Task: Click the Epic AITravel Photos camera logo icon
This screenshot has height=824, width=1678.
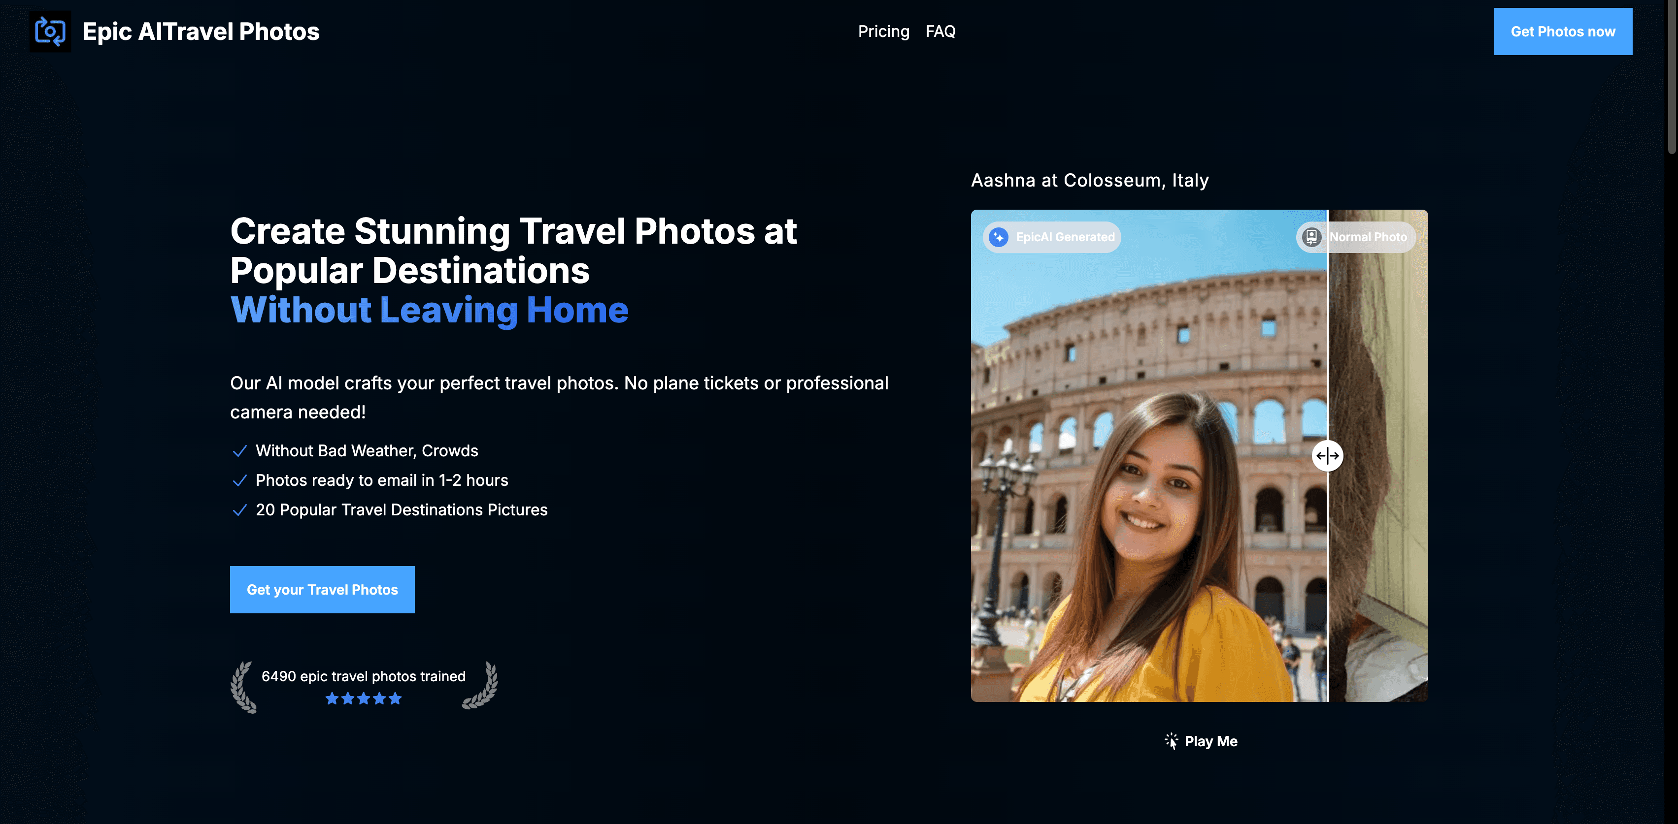Action: click(x=49, y=31)
